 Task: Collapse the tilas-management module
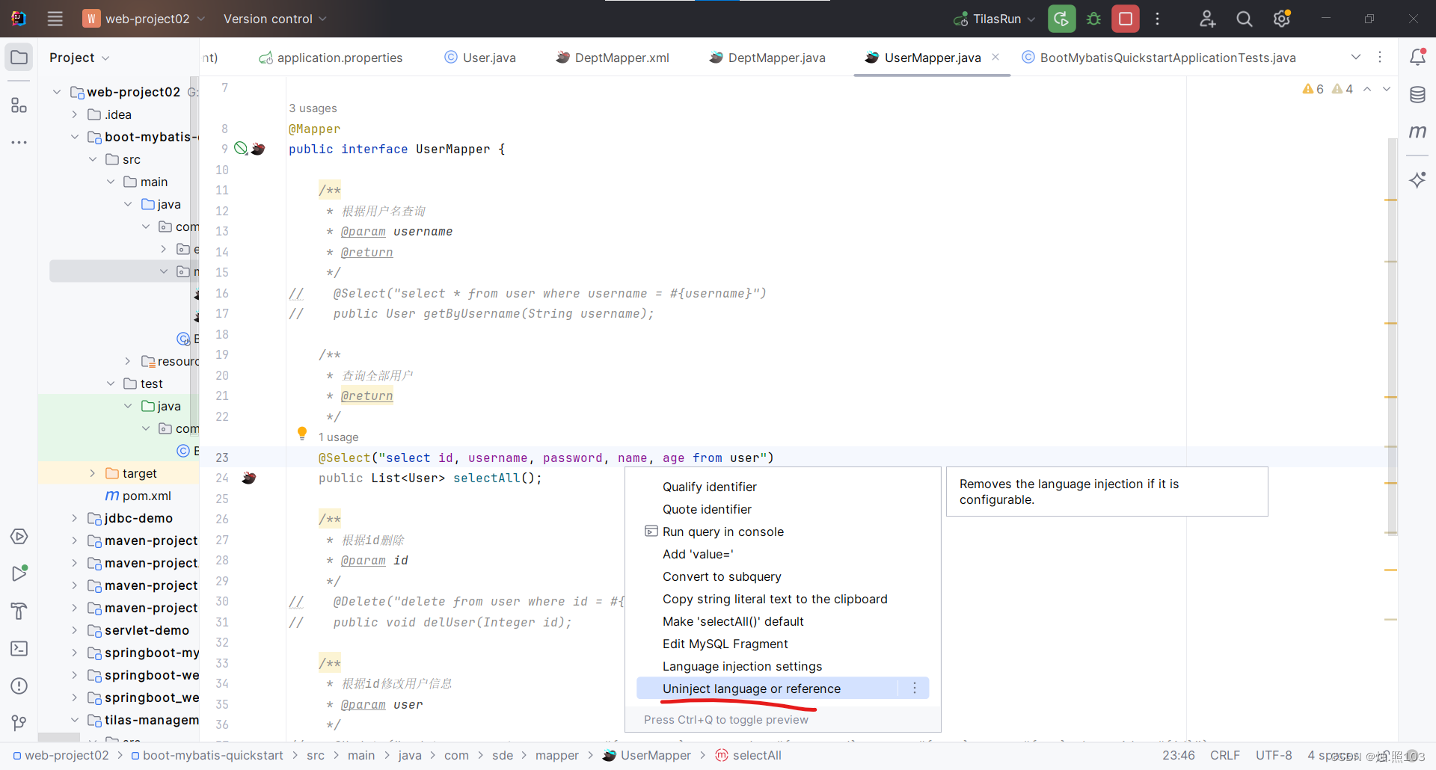pyautogui.click(x=75, y=720)
